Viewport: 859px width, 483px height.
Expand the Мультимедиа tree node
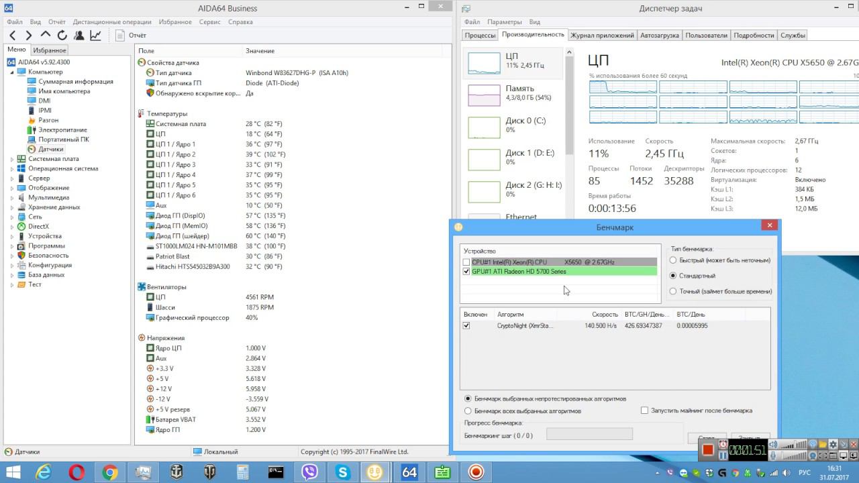pyautogui.click(x=12, y=197)
